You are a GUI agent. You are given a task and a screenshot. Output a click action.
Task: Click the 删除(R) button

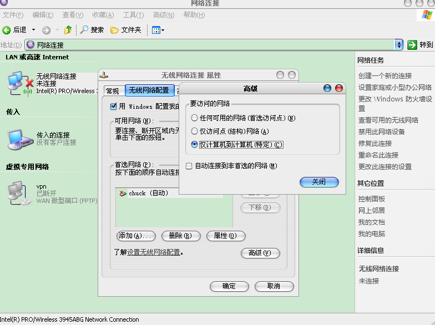tap(181, 236)
